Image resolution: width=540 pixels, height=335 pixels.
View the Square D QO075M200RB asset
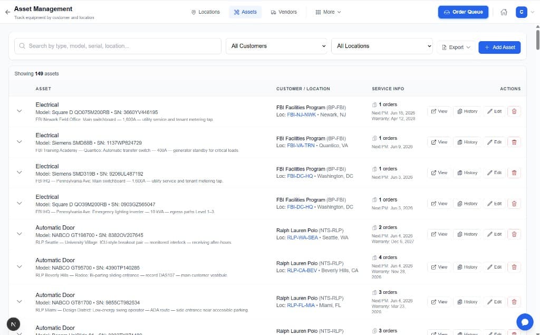click(439, 111)
